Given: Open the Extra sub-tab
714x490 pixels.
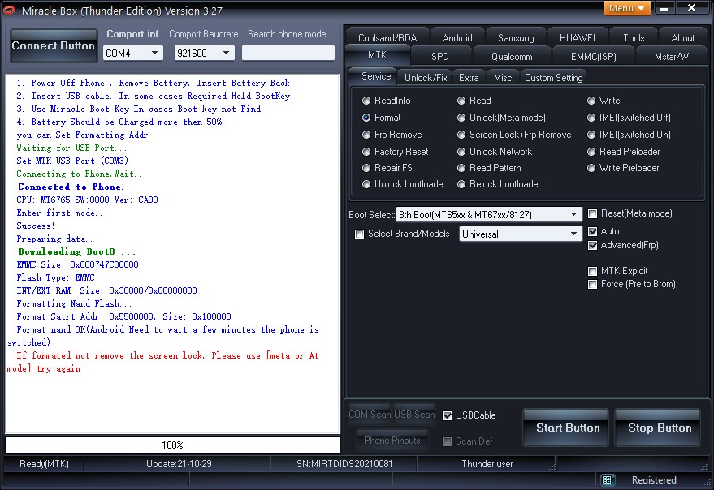Looking at the screenshot, I should point(469,78).
